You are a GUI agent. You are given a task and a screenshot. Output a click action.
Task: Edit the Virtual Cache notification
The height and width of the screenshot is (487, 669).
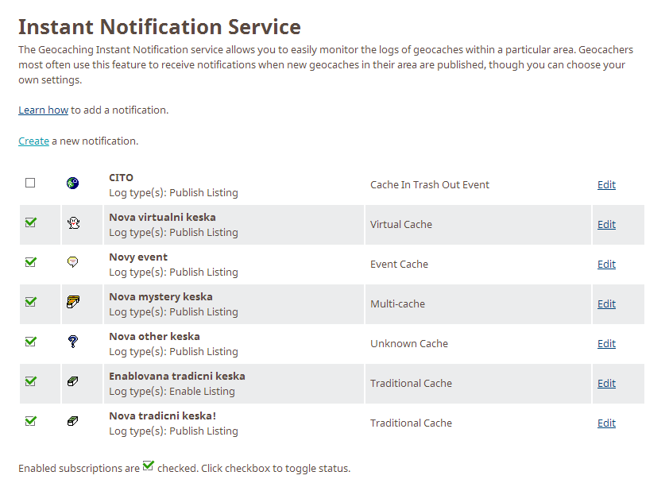pos(606,224)
